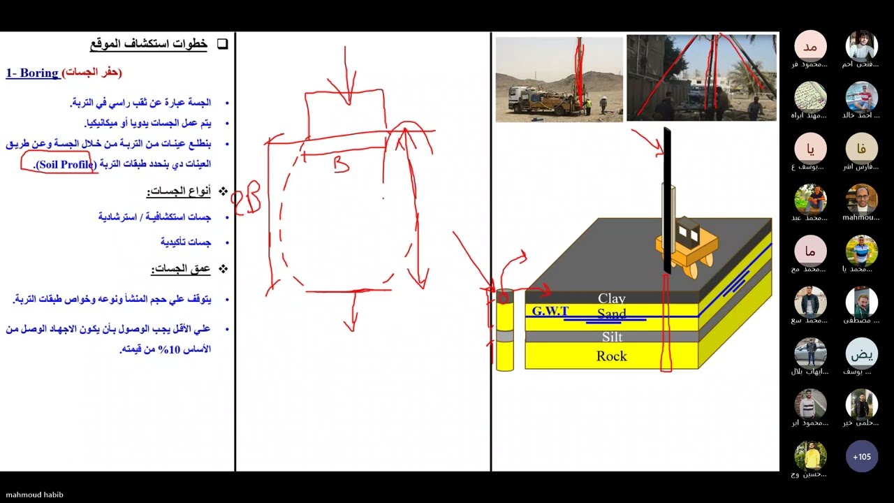This screenshot has width=894, height=503.
Task: Click the tripod boring rig street photo
Action: click(701, 78)
